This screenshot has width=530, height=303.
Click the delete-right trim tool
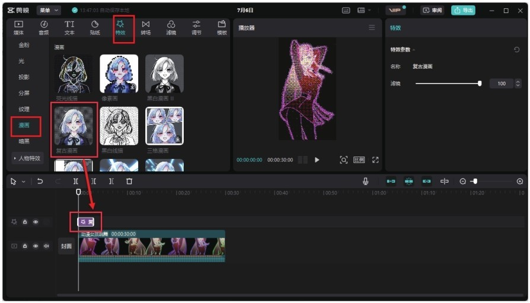tap(111, 181)
